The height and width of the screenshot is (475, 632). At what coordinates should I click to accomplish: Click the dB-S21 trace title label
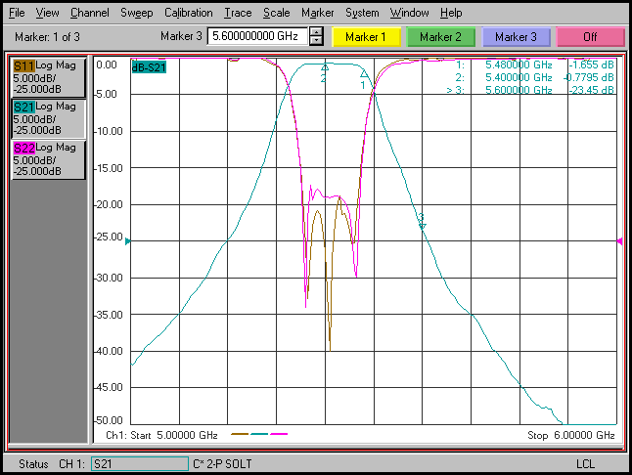coord(149,67)
